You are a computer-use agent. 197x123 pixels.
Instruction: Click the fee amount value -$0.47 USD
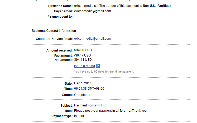pyautogui.click(x=83, y=55)
